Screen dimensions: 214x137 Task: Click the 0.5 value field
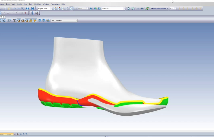pos(171,8)
